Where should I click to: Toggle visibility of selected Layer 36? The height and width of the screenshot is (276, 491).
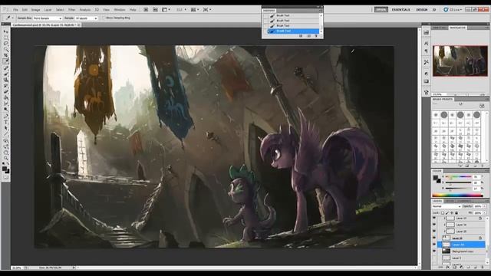(x=434, y=245)
